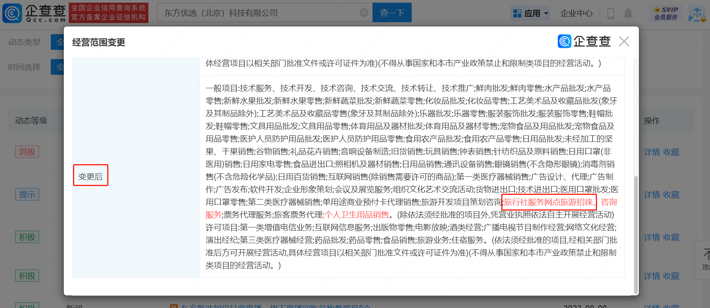Click 详情 link in the 消极 row
710x308 pixels.
tap(652, 152)
